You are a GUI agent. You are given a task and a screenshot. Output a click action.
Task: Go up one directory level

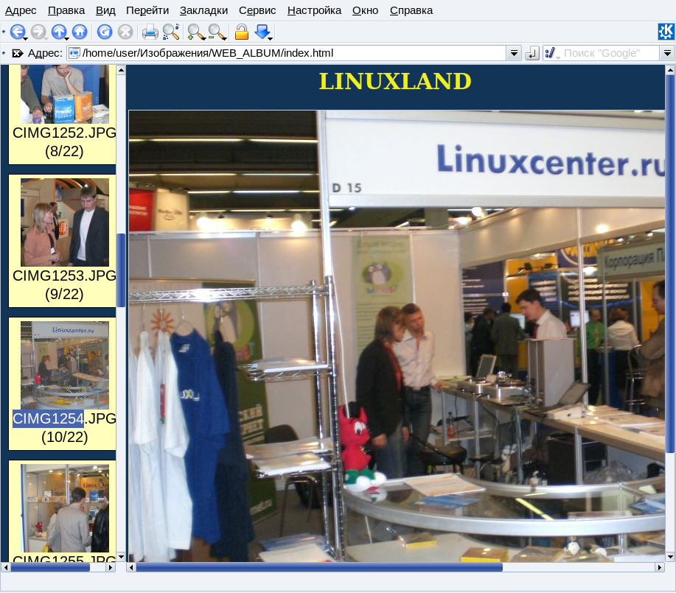click(x=58, y=32)
